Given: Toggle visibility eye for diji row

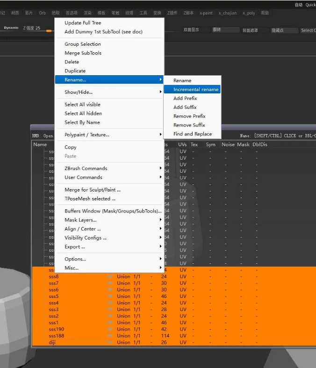Looking at the screenshot, I should point(109,342).
